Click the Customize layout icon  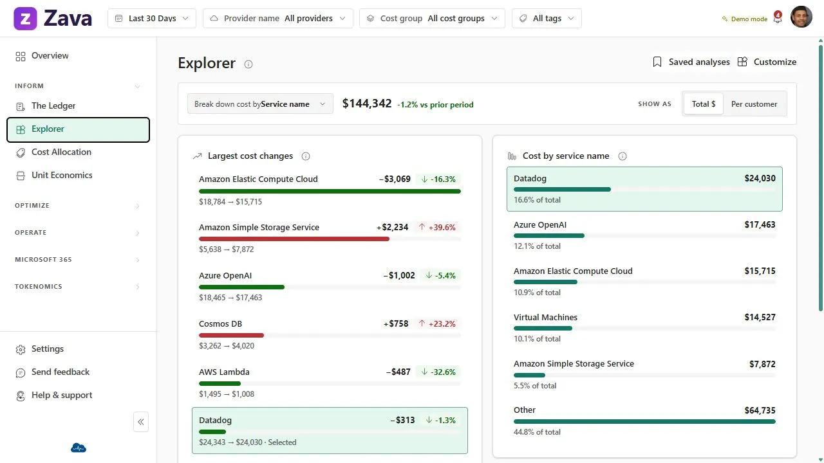click(742, 62)
